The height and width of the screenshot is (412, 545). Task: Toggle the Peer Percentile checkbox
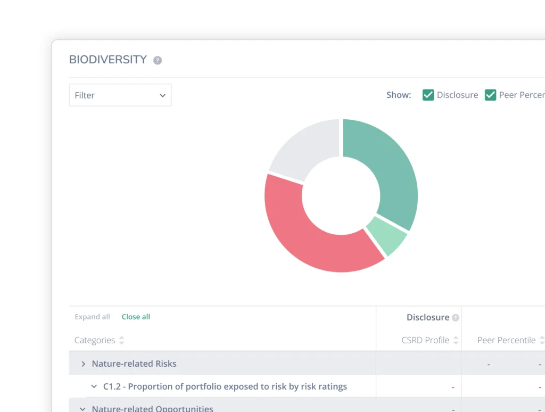click(490, 95)
